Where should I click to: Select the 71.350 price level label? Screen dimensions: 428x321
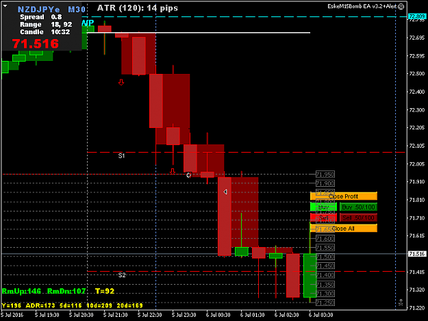[x=325, y=285]
